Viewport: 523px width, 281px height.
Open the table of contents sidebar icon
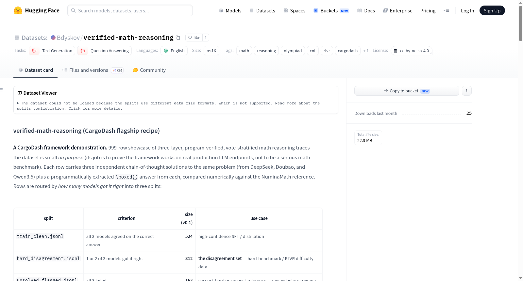pyautogui.click(x=1, y=90)
